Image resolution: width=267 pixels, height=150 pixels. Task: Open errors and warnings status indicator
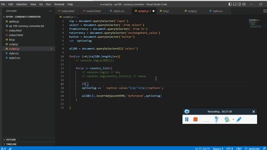point(3,148)
